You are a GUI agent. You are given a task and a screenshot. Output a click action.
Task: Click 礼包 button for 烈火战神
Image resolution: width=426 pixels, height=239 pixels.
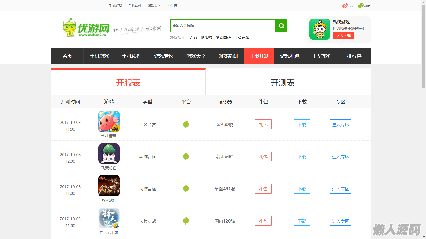click(x=263, y=189)
